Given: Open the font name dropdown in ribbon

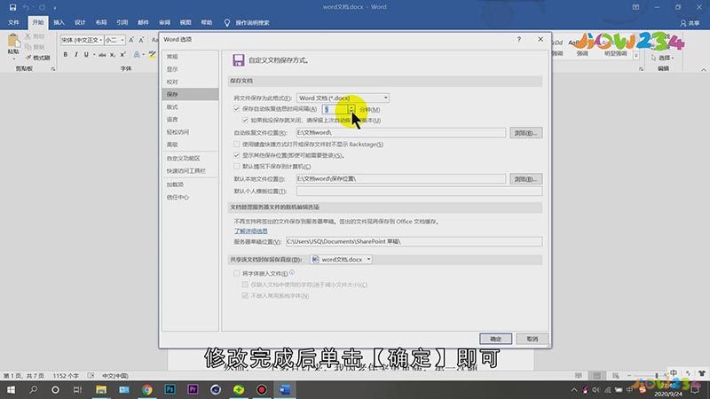Looking at the screenshot, I should (x=100, y=40).
